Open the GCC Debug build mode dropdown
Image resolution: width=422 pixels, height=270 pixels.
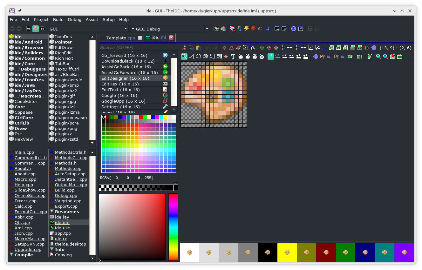[x=207, y=29]
